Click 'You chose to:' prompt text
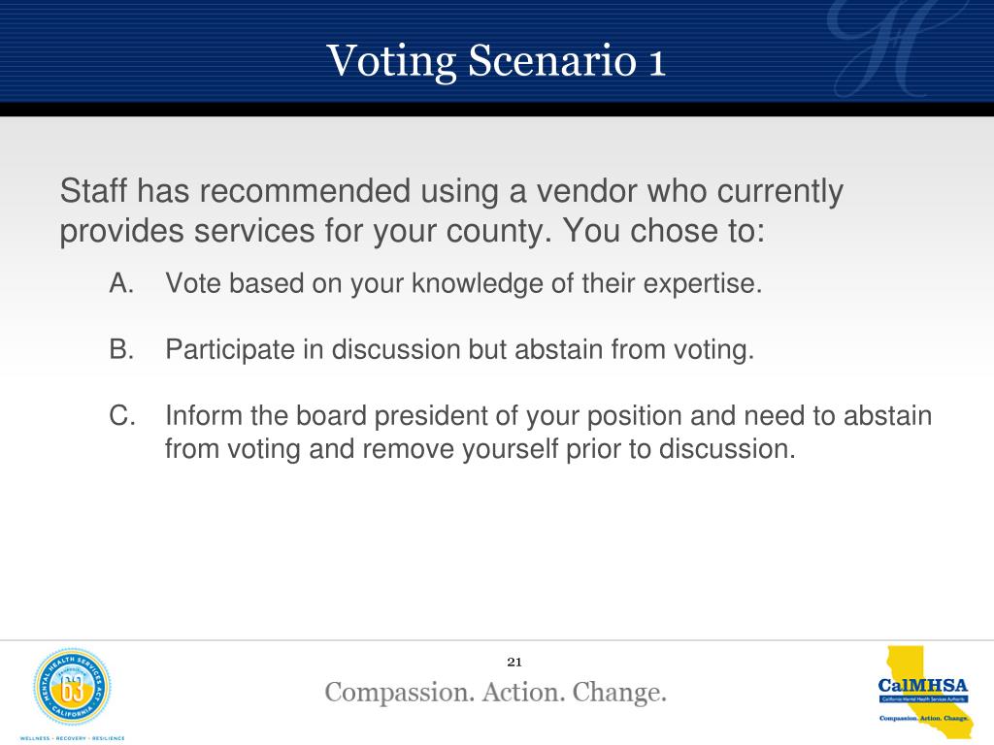 pos(664,231)
